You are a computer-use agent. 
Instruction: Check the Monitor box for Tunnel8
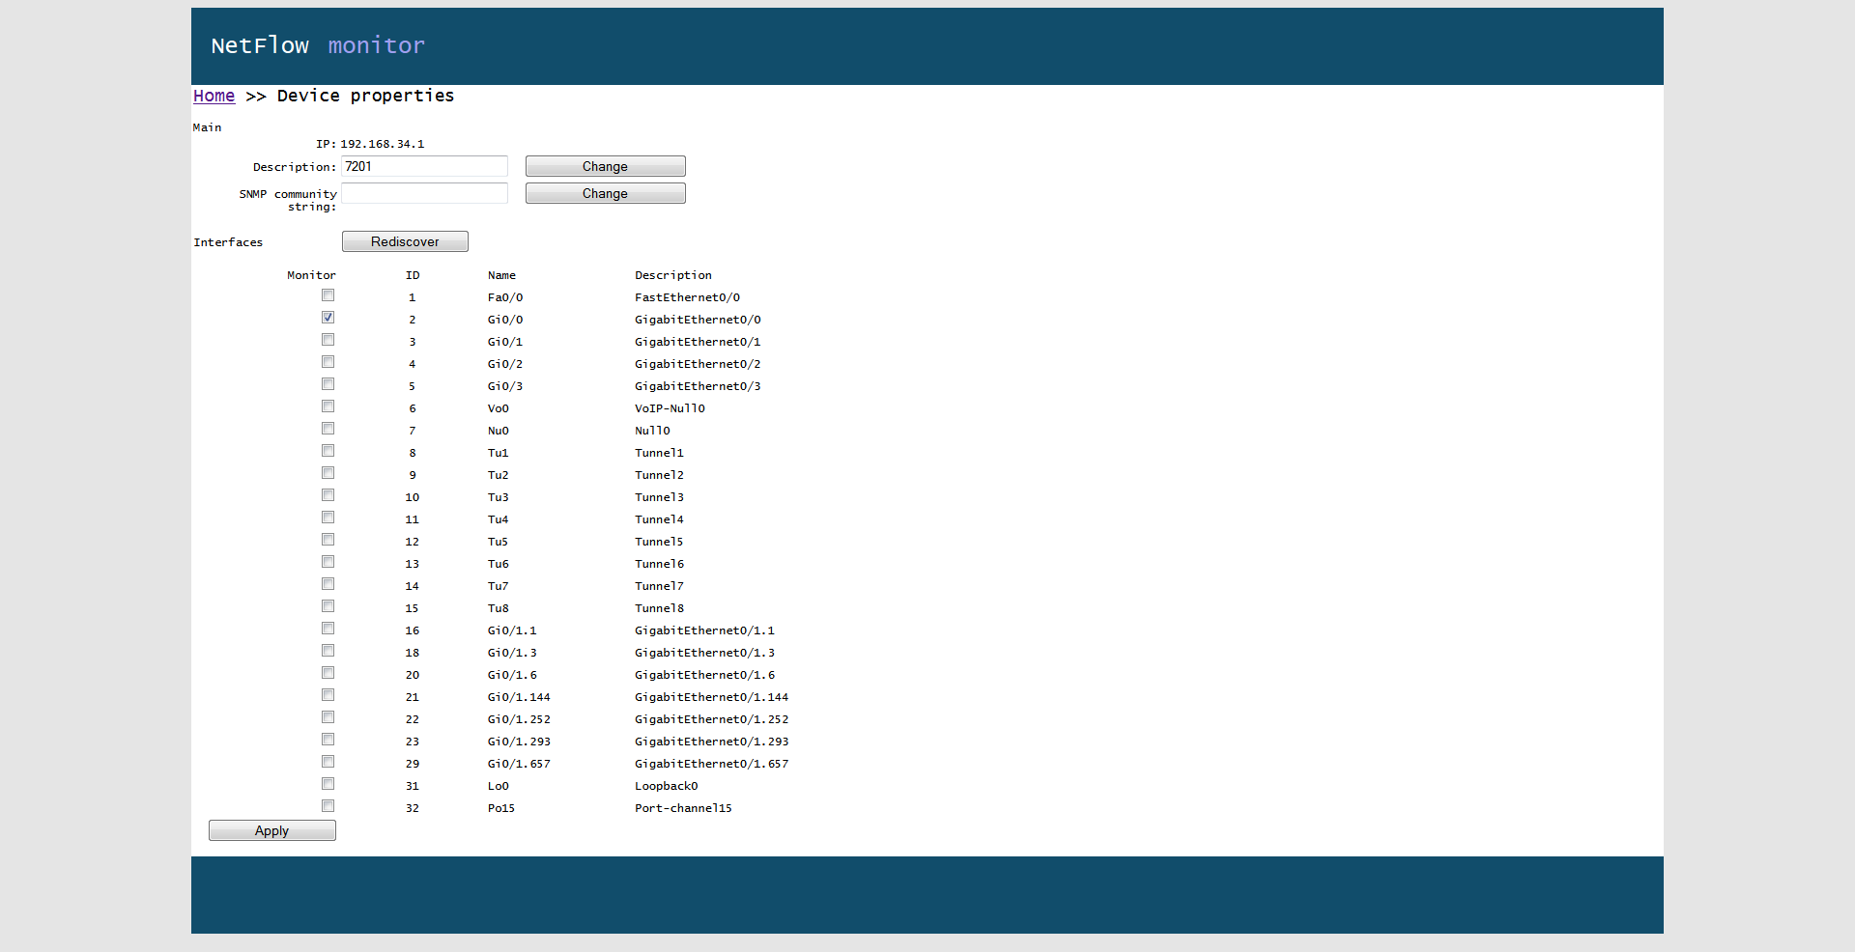[328, 605]
